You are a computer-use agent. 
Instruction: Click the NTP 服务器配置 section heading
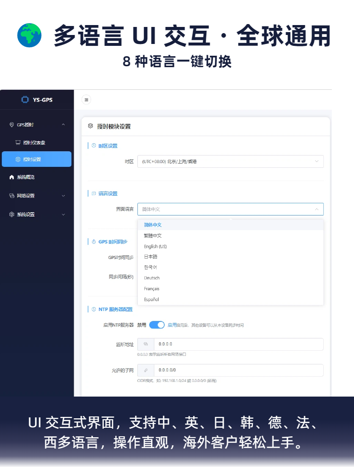(x=116, y=310)
